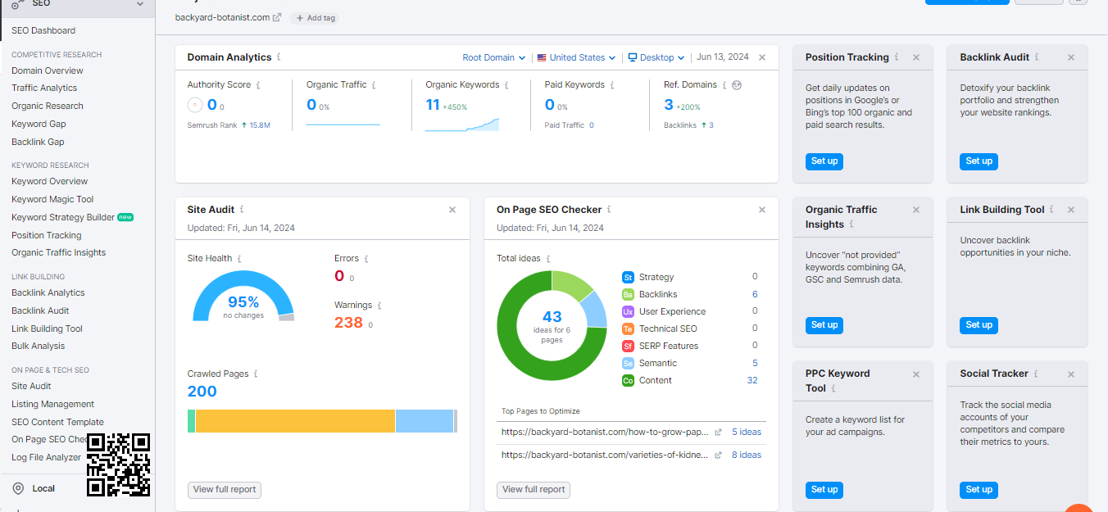Viewport: 1108px width, 512px height.
Task: Click the info icon next to Site Health
Action: pyautogui.click(x=239, y=259)
